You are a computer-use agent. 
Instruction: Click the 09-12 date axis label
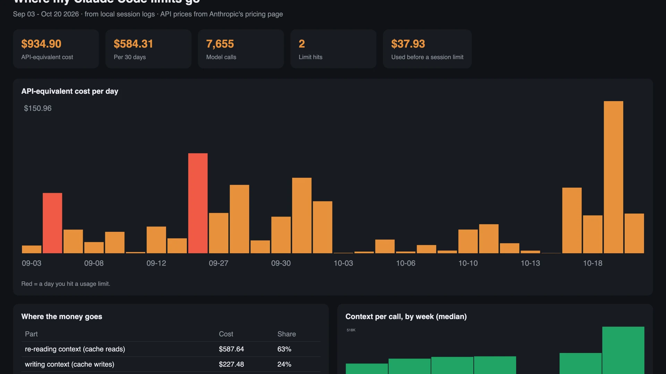click(x=156, y=263)
